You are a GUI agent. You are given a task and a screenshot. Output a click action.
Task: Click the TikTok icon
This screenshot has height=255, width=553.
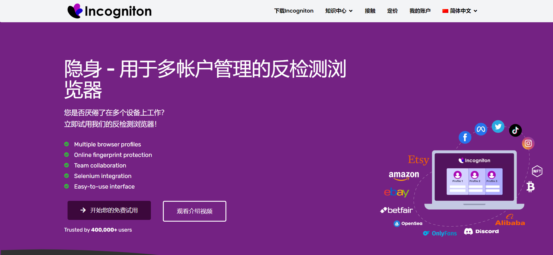(515, 130)
